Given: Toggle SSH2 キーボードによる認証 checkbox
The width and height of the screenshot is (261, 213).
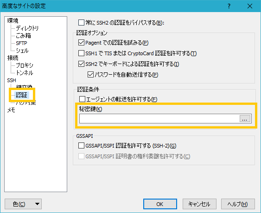Looking at the screenshot, I should (x=81, y=64).
